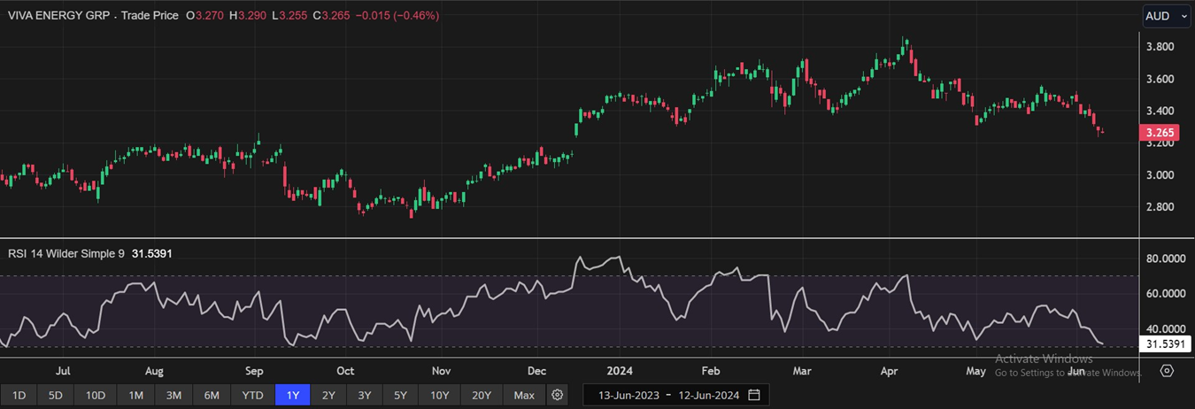Select the 1D time range
Image resolution: width=1195 pixels, height=409 pixels.
[x=19, y=395]
